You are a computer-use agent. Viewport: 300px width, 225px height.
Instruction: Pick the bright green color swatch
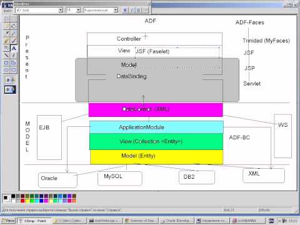(x=32, y=201)
